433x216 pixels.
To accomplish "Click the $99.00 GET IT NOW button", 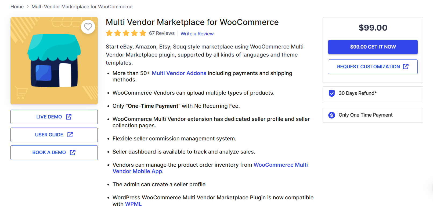I will pos(373,47).
